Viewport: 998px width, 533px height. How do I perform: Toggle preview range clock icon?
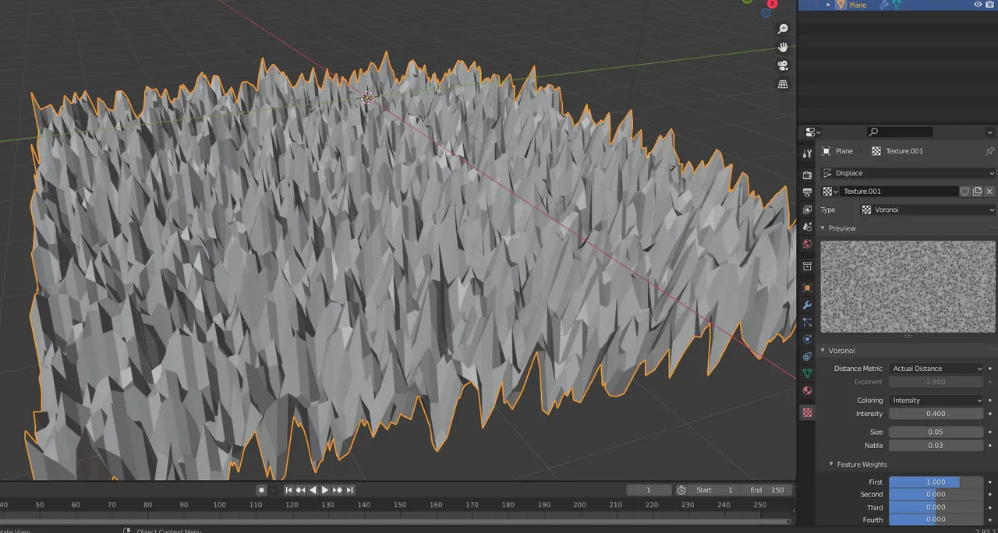pyautogui.click(x=681, y=490)
